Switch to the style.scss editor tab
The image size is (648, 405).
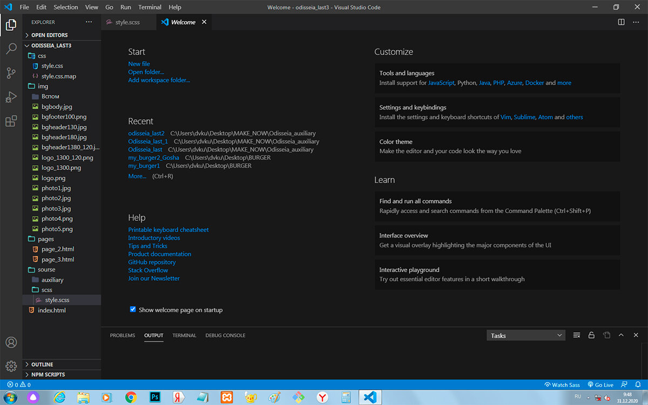[128, 22]
